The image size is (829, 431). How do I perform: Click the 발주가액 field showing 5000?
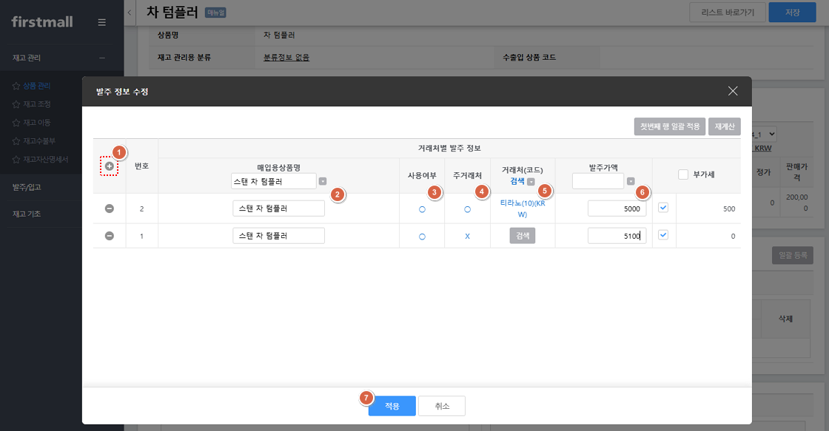[617, 208]
